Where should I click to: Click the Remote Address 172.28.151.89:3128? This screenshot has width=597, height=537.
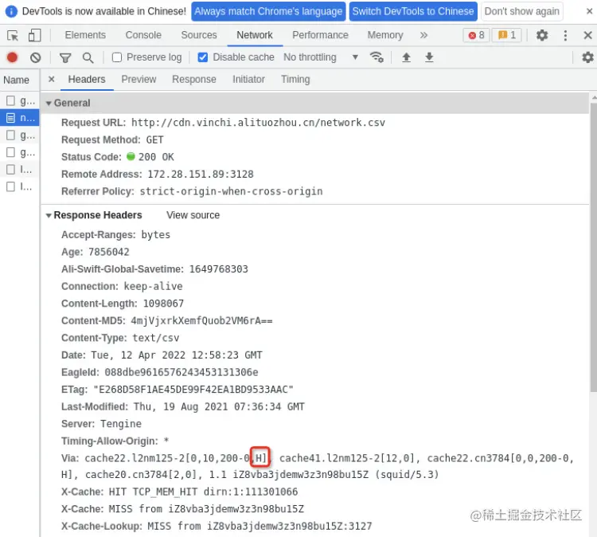(x=201, y=174)
